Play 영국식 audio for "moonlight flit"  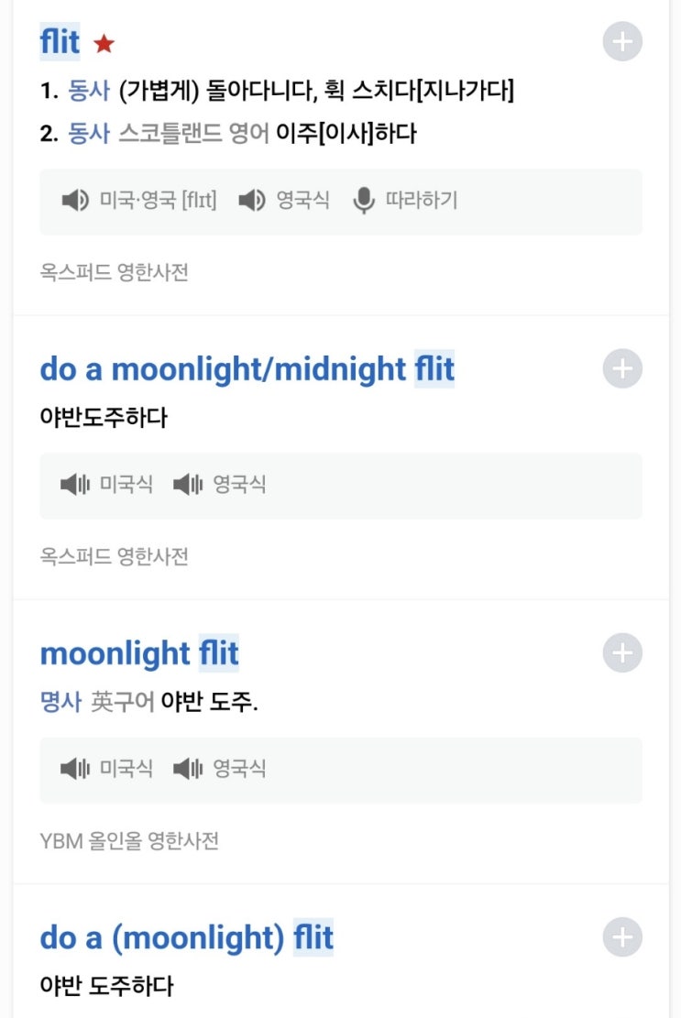[x=188, y=769]
